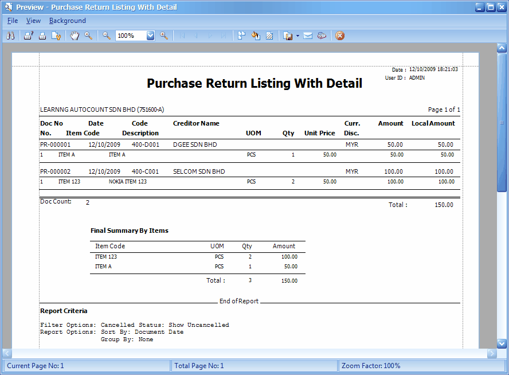
Task: Go to the previous page arrow
Action: point(195,36)
